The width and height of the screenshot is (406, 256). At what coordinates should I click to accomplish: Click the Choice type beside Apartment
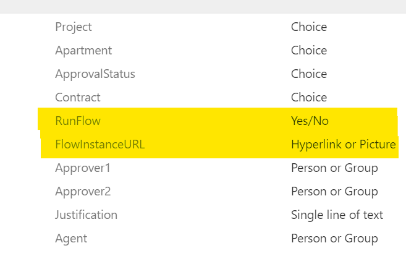pos(309,50)
